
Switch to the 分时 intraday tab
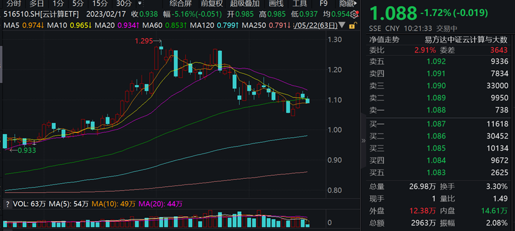14,4
